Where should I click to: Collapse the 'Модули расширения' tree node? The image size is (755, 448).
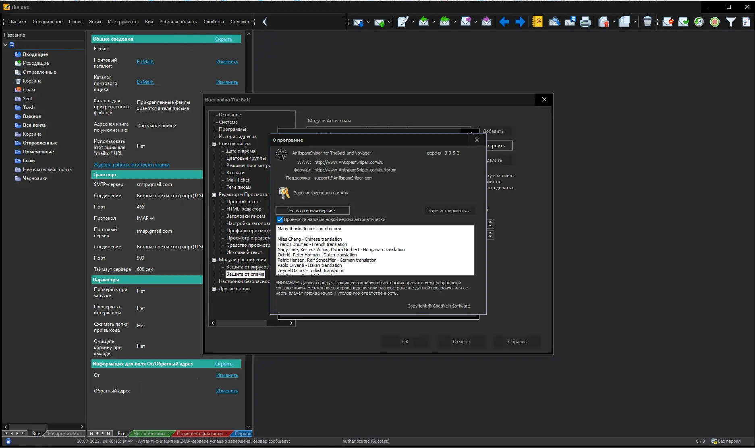tap(214, 260)
